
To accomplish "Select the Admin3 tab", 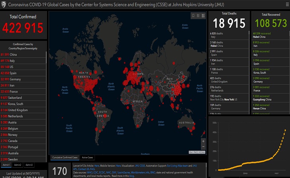I will (29, 165).
